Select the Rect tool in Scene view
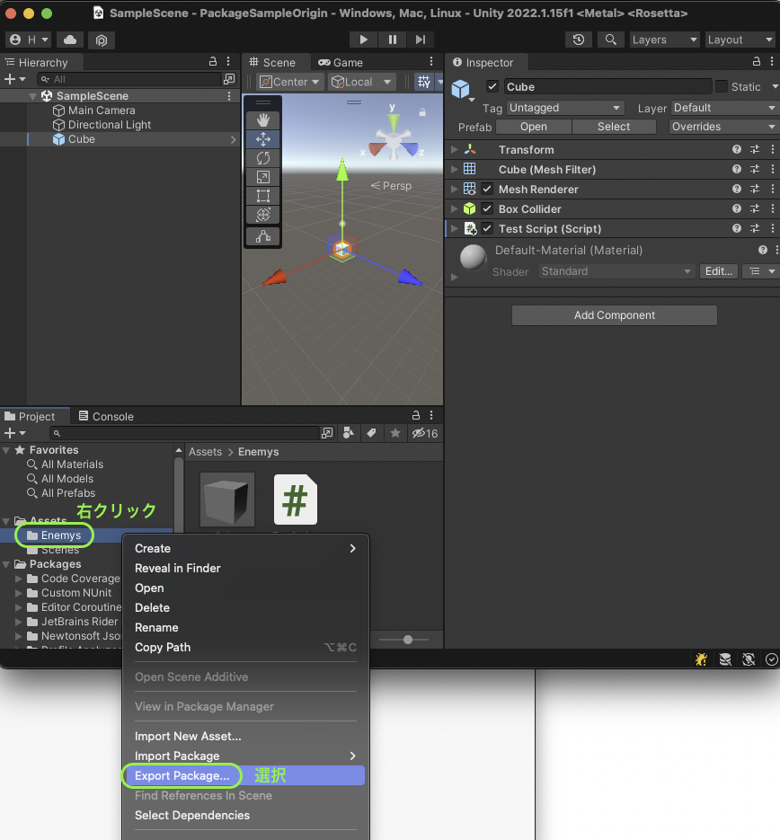Screen dimensions: 780x840 262,196
